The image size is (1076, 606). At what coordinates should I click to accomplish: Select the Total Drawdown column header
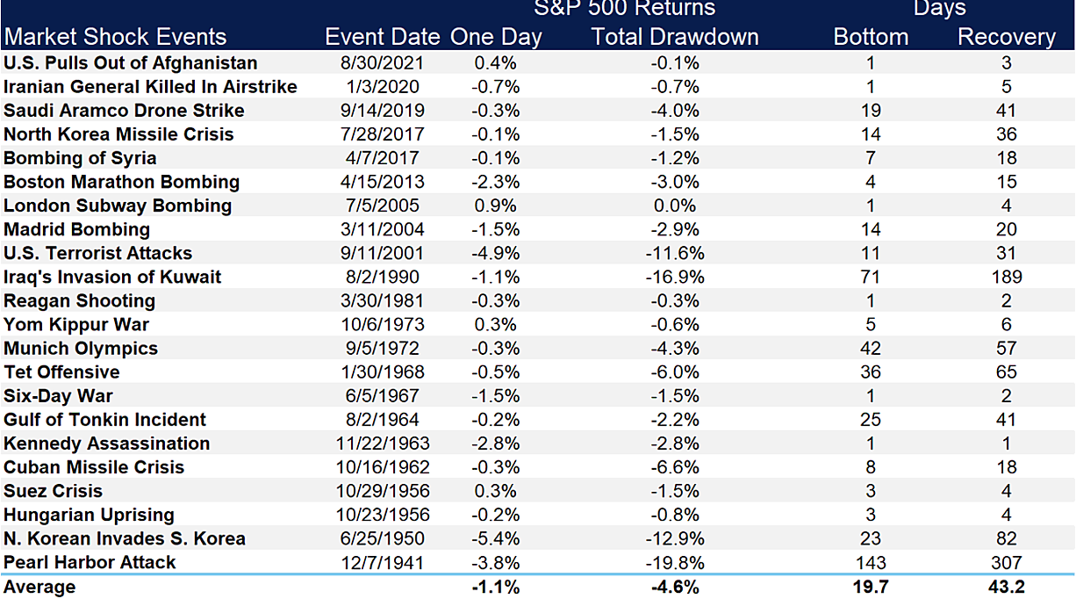coord(674,37)
